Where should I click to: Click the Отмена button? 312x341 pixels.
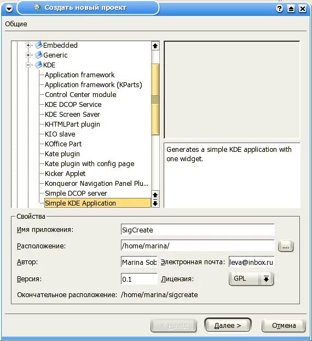(x=284, y=326)
